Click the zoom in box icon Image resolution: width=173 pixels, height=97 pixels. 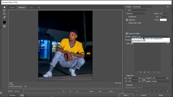coord(11,91)
